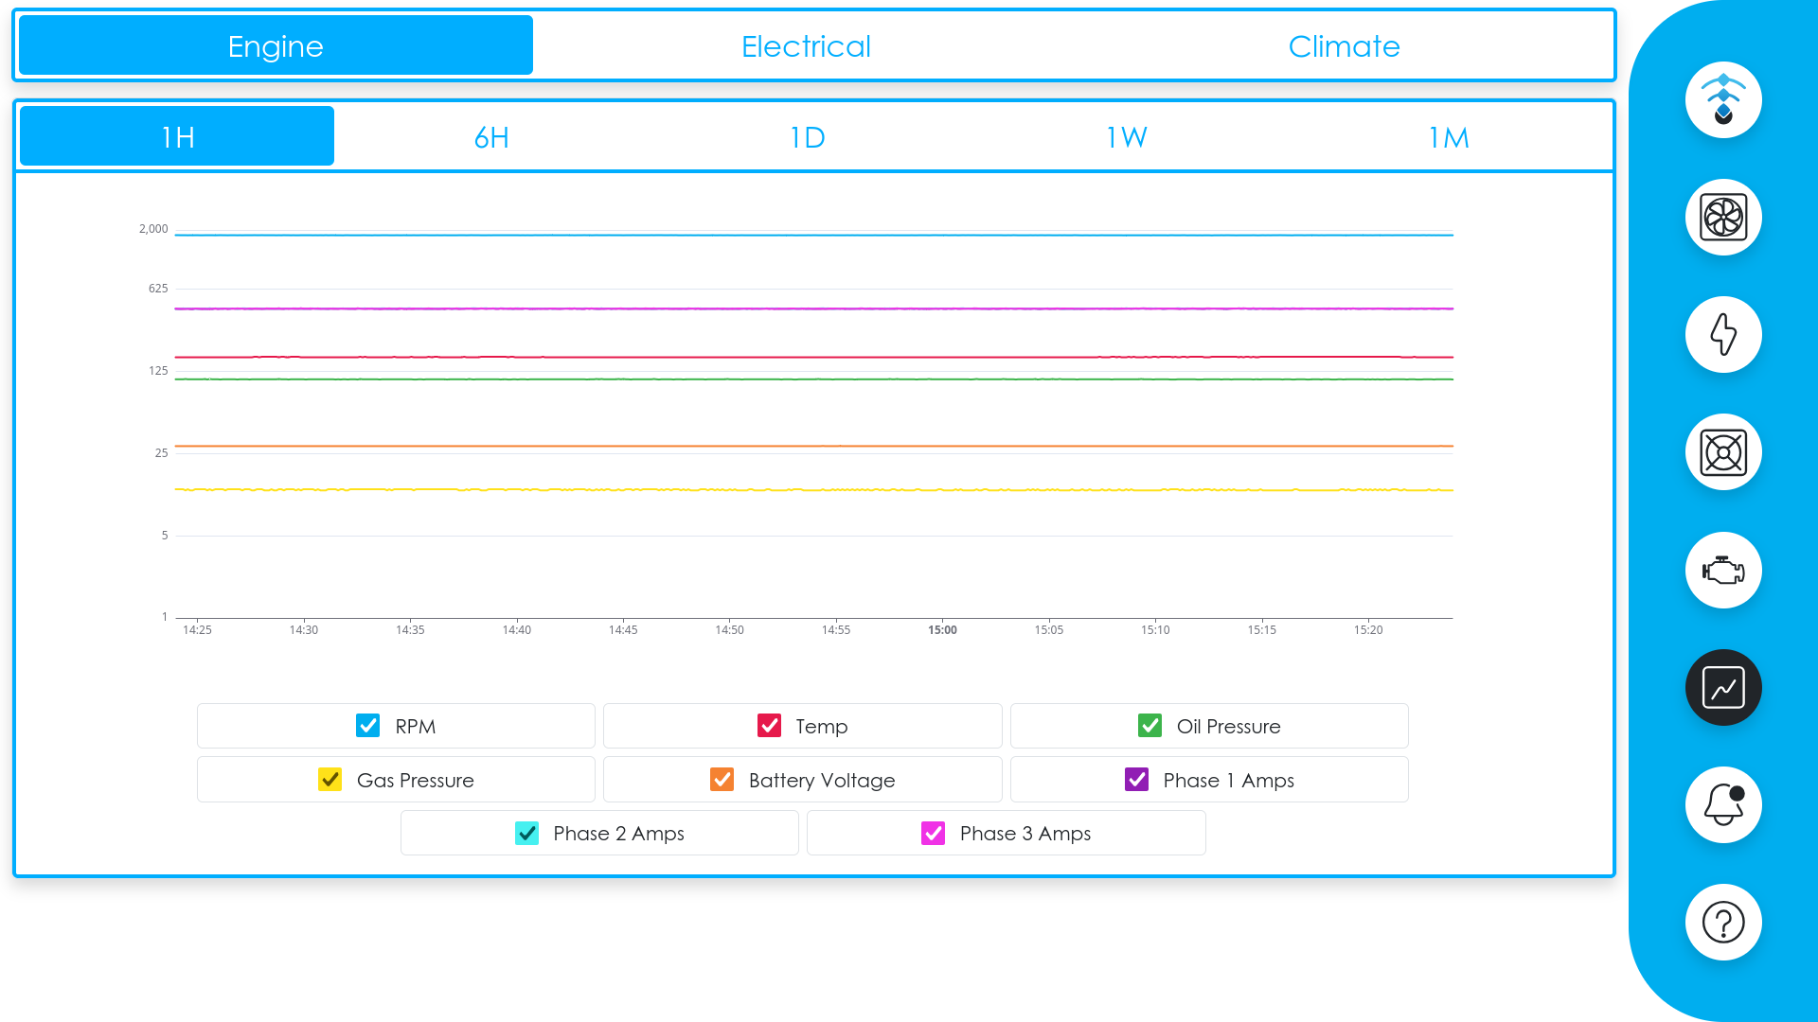
Task: Switch to the Electrical tab
Action: (806, 44)
